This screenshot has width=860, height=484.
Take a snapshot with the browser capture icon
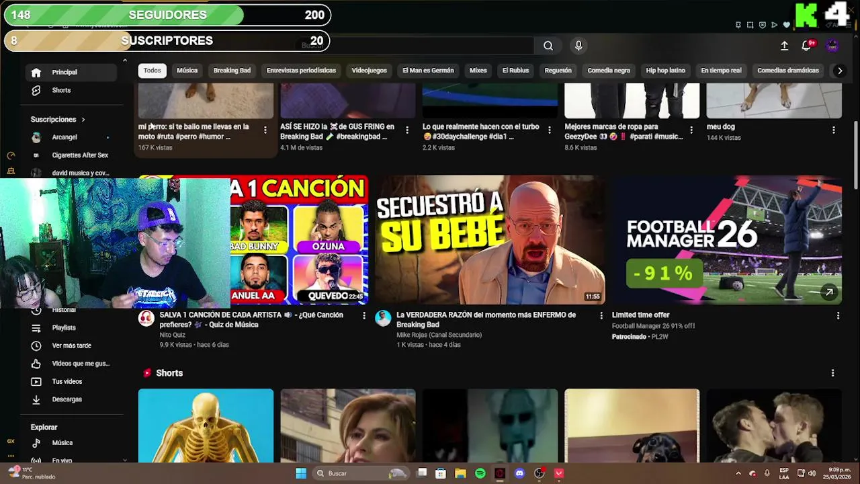point(750,25)
